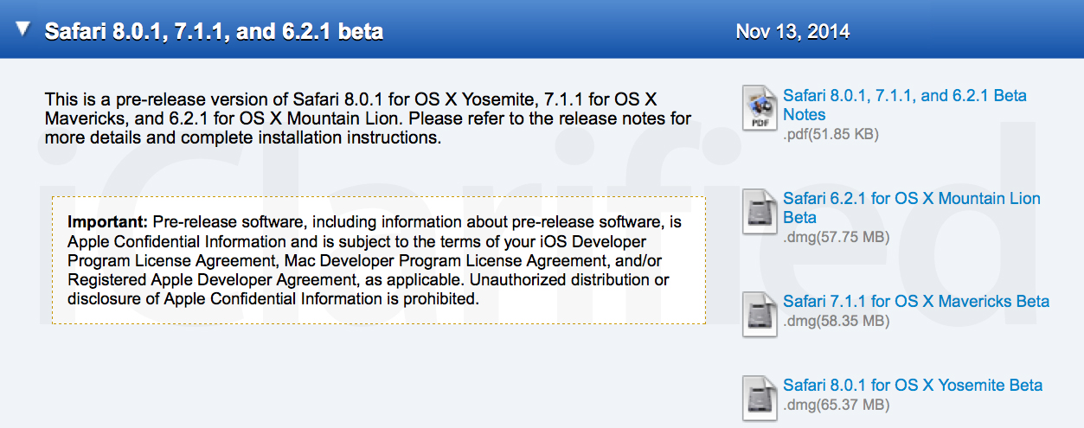This screenshot has width=1084, height=428.
Task: Click 'Registered Apple Developer Agreement' in the notice
Action: point(202,280)
